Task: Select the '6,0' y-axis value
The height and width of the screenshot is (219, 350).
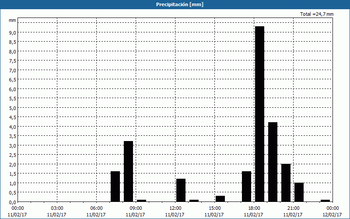Action: tap(12, 89)
